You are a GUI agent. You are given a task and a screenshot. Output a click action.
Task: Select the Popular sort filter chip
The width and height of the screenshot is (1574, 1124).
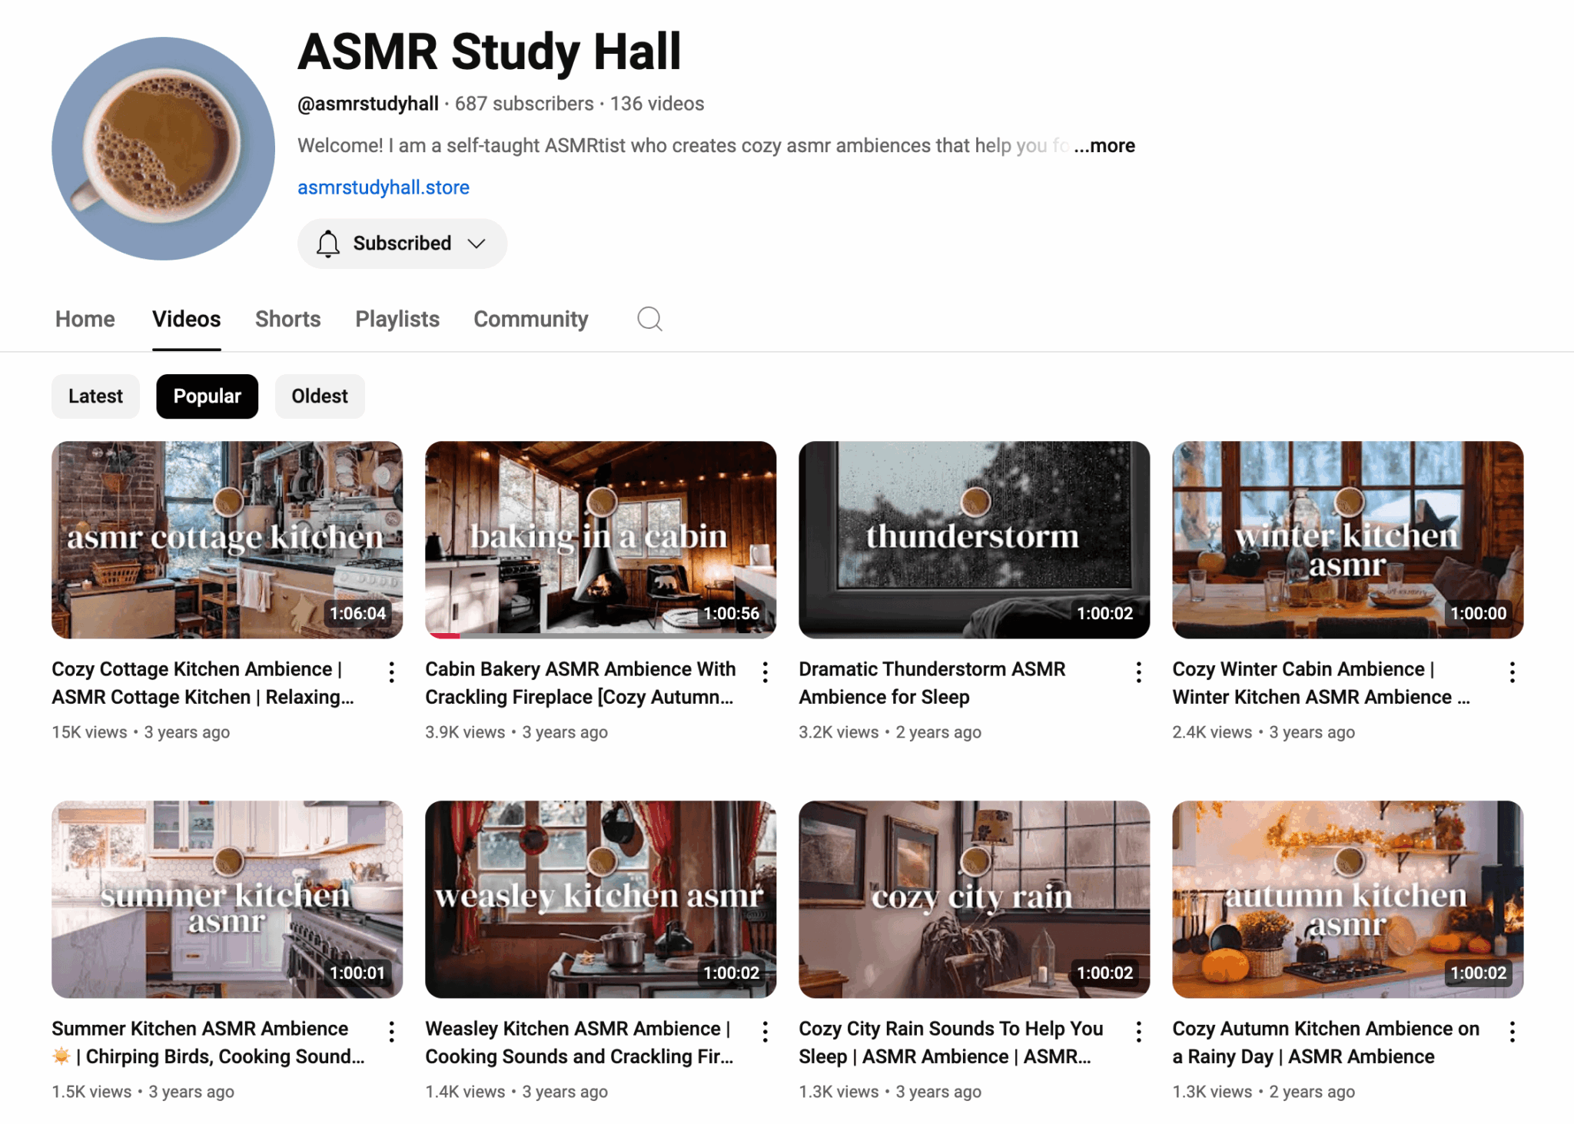coord(207,396)
